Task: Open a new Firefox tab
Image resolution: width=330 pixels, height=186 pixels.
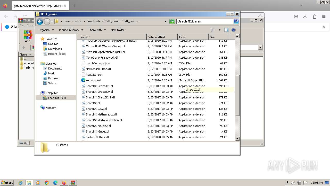Action: (x=75, y=6)
